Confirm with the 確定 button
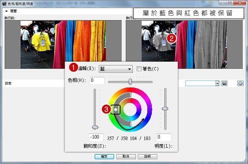This screenshot has height=164, width=248. [x=104, y=156]
